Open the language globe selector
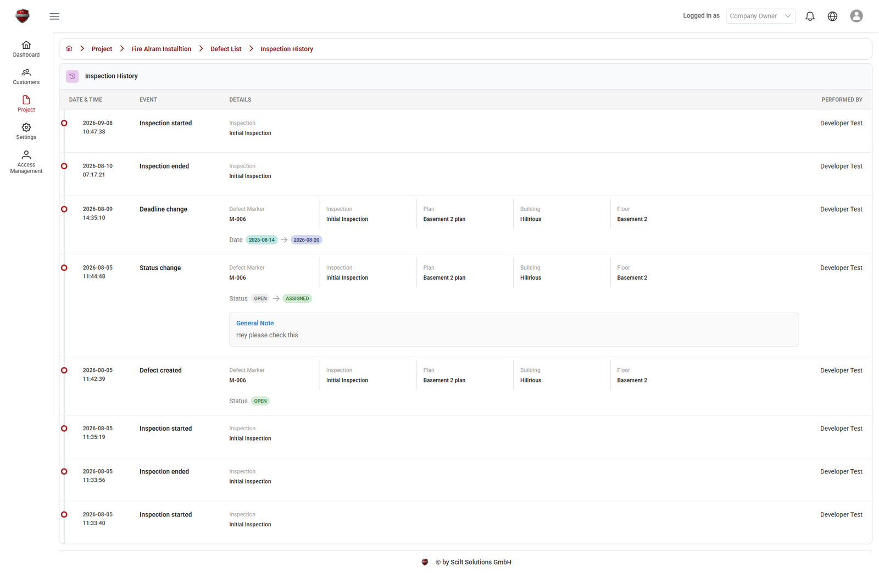The width and height of the screenshot is (879, 573). (x=832, y=16)
